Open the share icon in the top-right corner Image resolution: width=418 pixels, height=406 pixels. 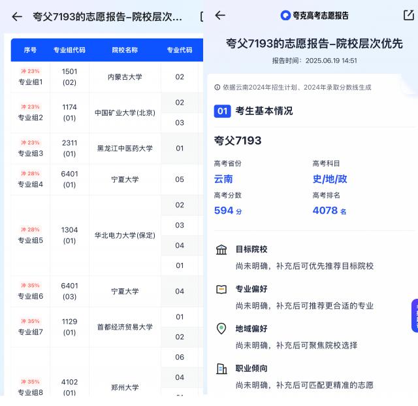click(x=409, y=15)
